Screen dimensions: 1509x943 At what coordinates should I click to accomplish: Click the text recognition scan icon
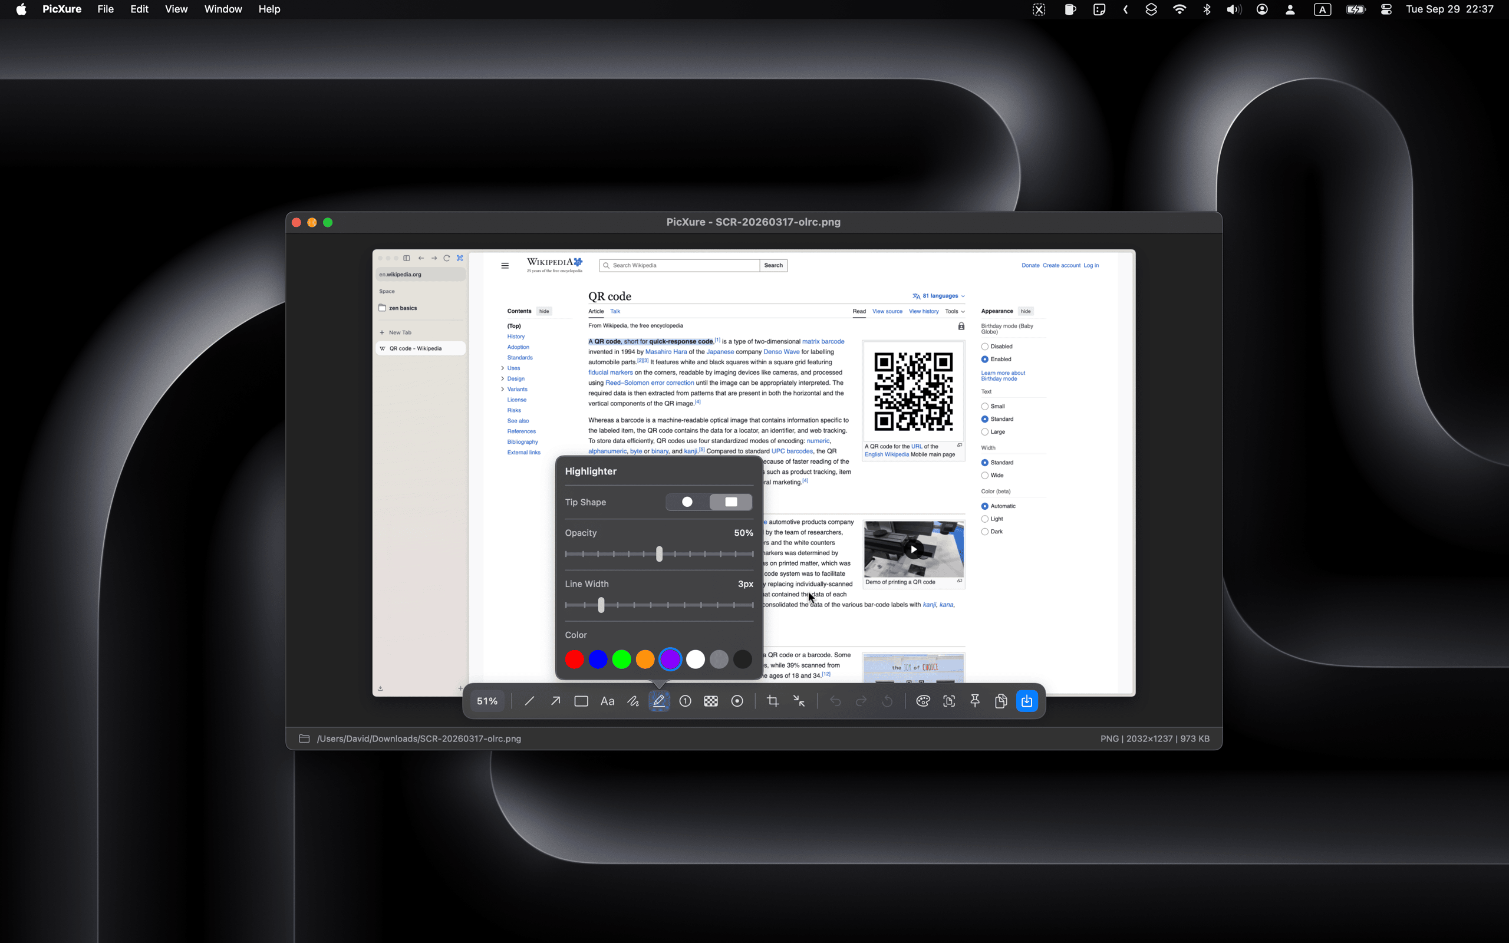click(949, 701)
